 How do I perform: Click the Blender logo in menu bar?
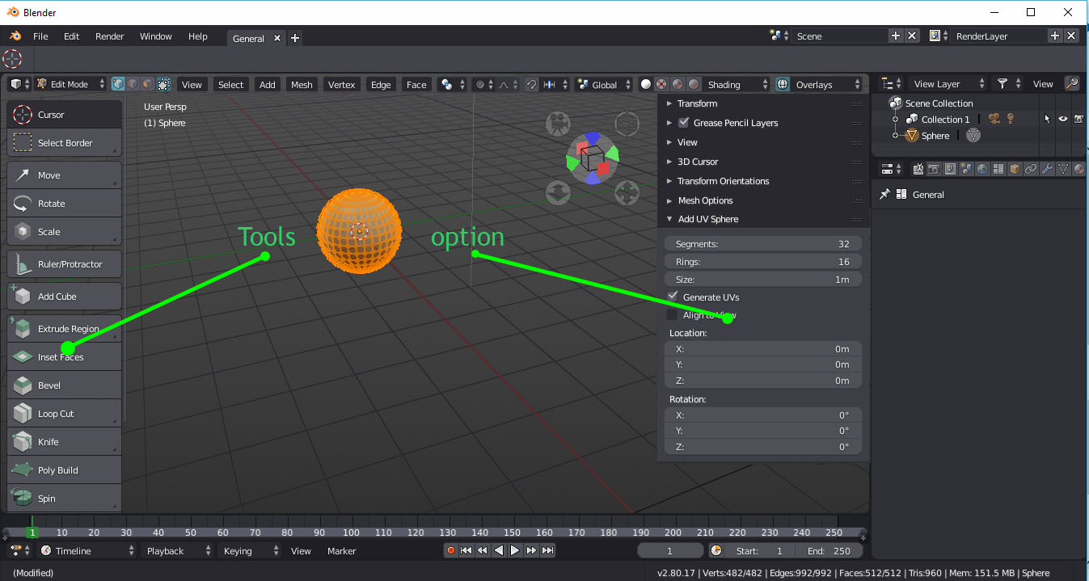tap(15, 36)
